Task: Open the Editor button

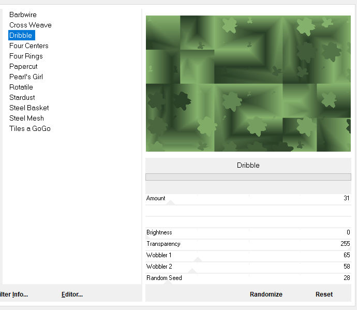Action: point(72,294)
